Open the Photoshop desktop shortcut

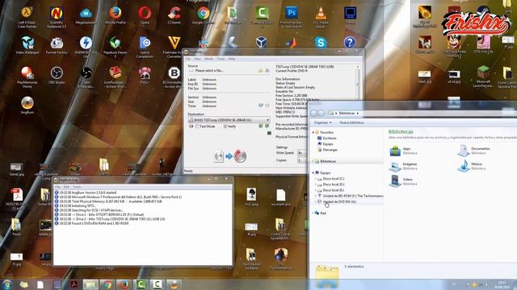292,16
